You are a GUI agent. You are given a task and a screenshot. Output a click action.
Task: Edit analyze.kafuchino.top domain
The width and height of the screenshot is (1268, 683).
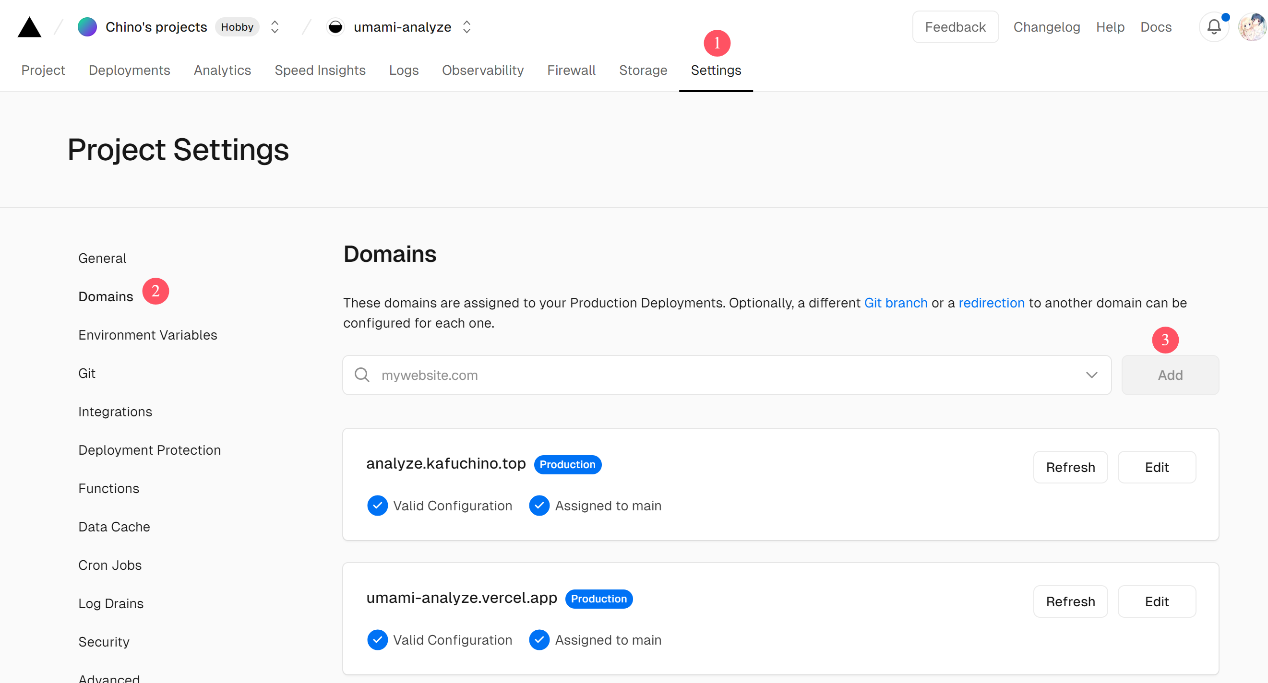[1156, 468]
